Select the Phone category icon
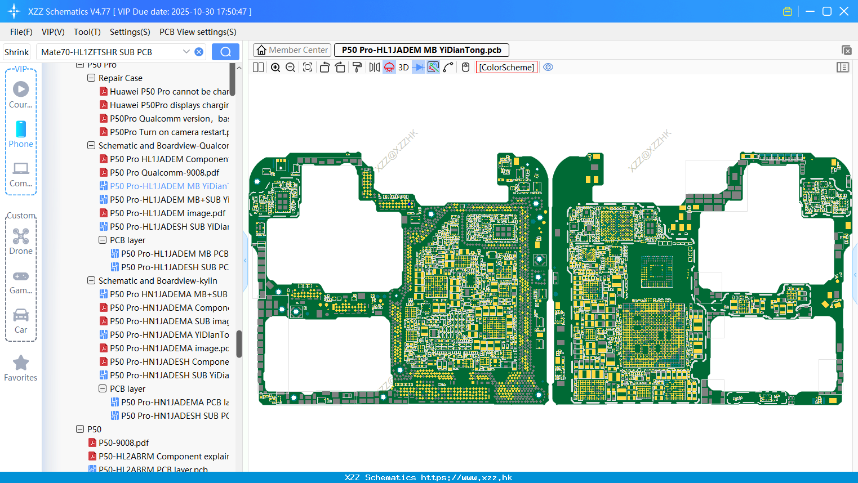 click(x=21, y=134)
